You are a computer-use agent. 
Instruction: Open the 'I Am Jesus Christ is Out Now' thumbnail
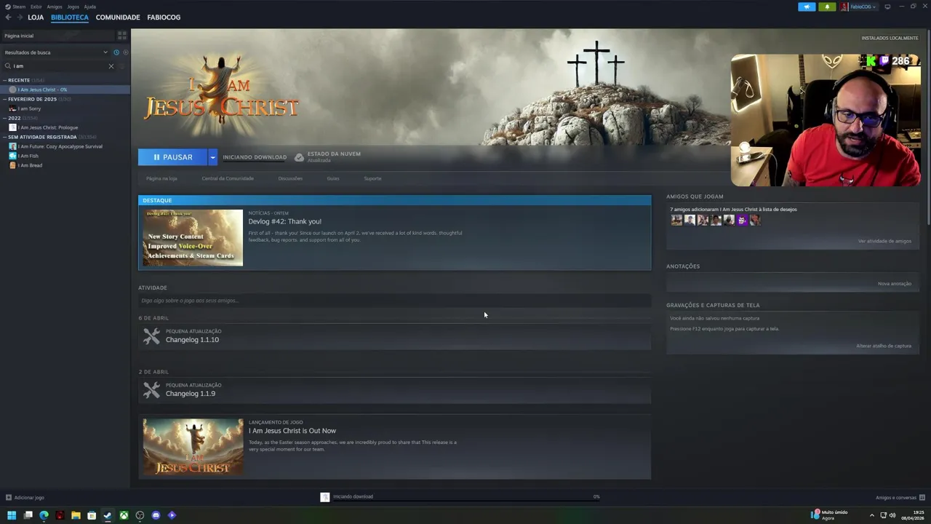click(193, 446)
